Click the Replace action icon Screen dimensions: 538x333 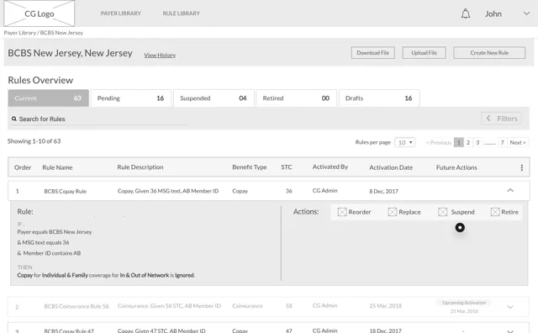click(x=393, y=212)
